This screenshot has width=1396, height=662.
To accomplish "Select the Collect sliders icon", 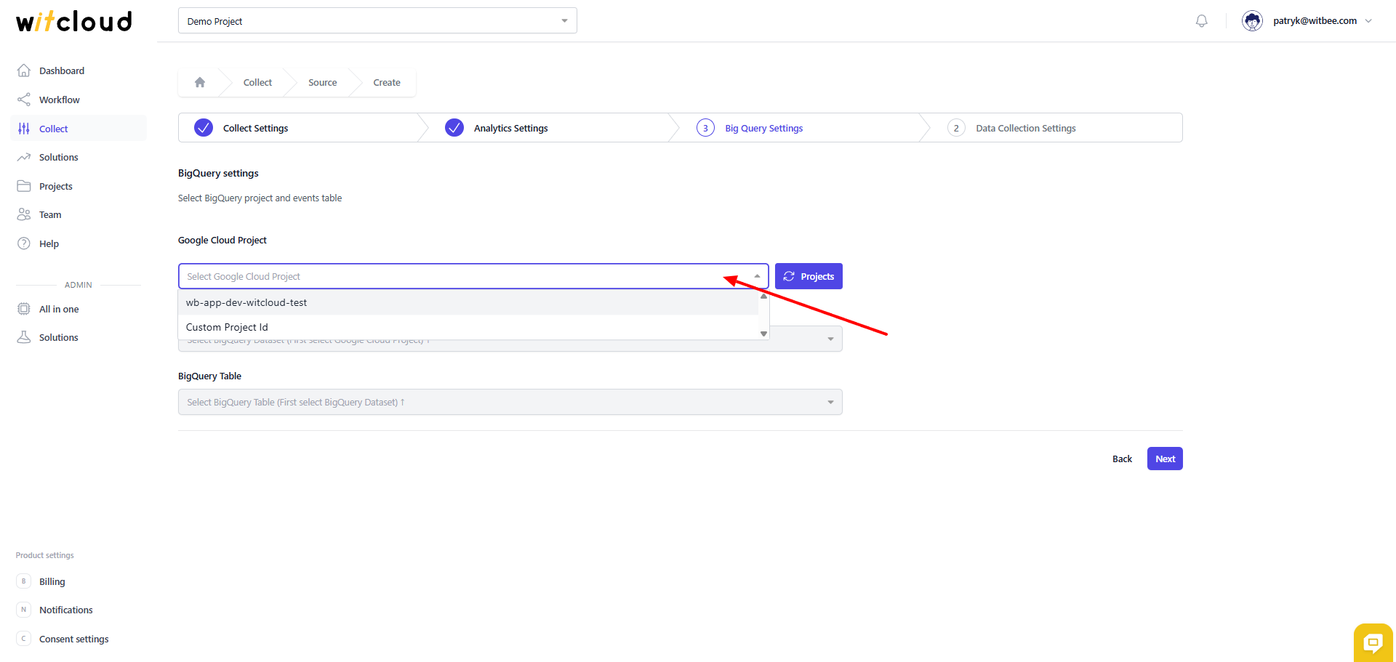I will [x=24, y=129].
